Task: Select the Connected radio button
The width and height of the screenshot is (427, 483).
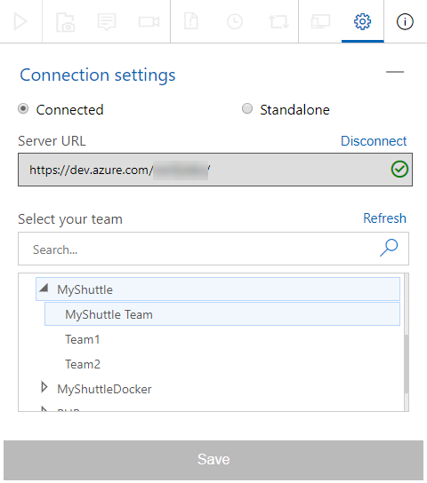Action: [x=23, y=108]
